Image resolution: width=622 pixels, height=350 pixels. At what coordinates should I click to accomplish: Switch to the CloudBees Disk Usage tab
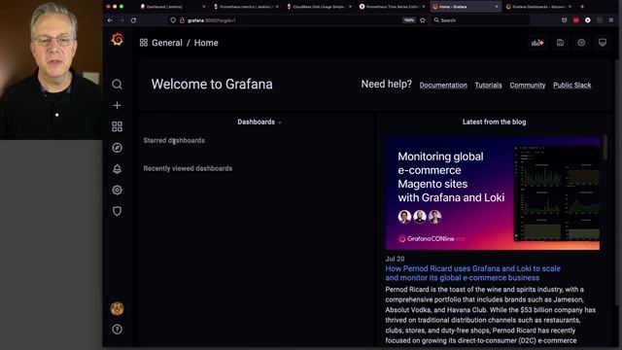pyautogui.click(x=319, y=7)
